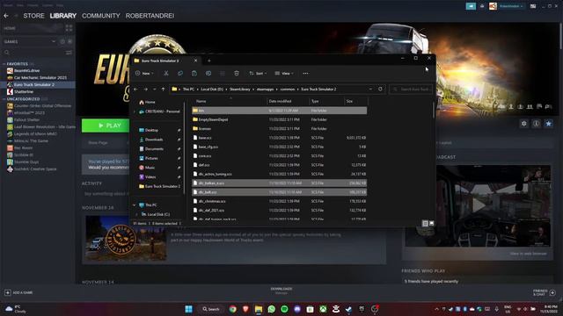Click the Rename icon in Explorer toolbar
The width and height of the screenshot is (563, 316).
tap(208, 74)
